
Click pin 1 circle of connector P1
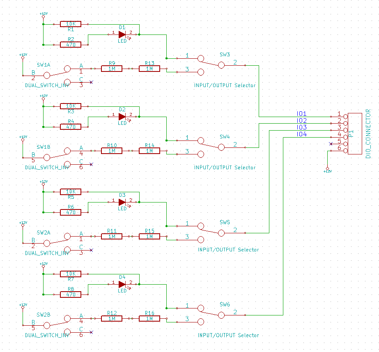(x=346, y=117)
